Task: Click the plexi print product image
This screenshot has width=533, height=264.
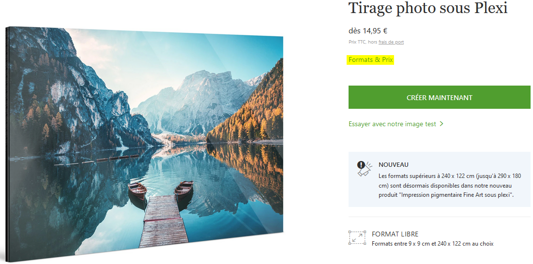Action: coord(144,144)
